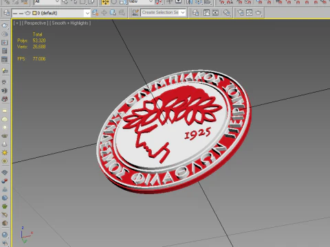The image size is (330, 247).
Task: Select the Teapot primitive icon in left sidebar
Action: [x=5, y=136]
